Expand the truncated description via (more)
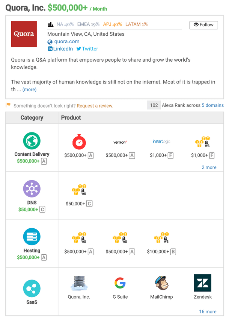The height and width of the screenshot is (319, 226). pos(29,90)
